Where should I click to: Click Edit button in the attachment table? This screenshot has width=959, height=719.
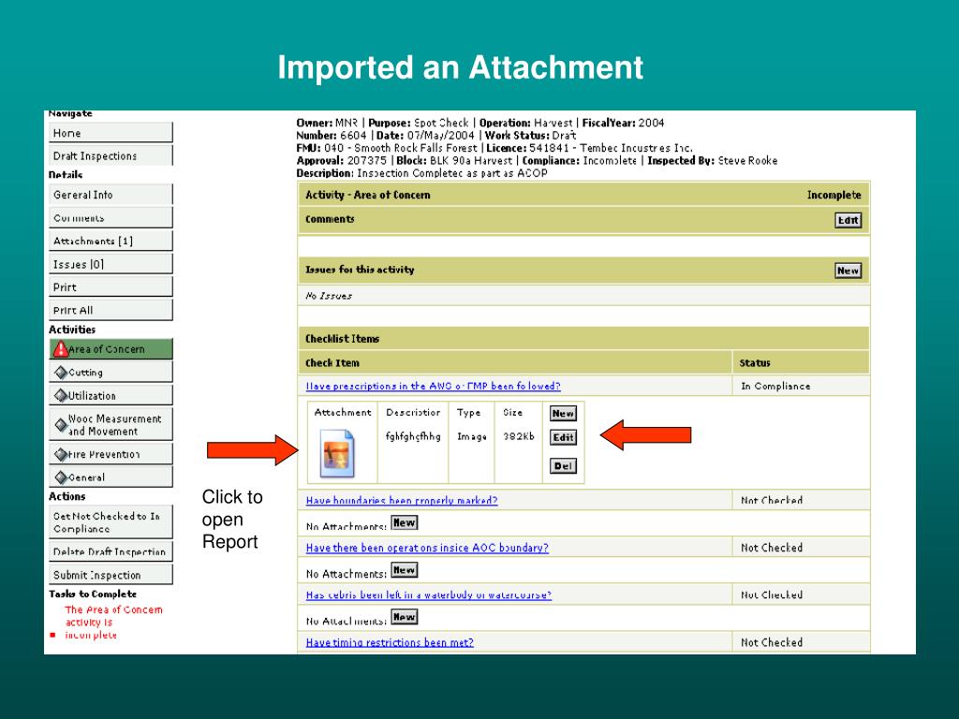(x=563, y=437)
